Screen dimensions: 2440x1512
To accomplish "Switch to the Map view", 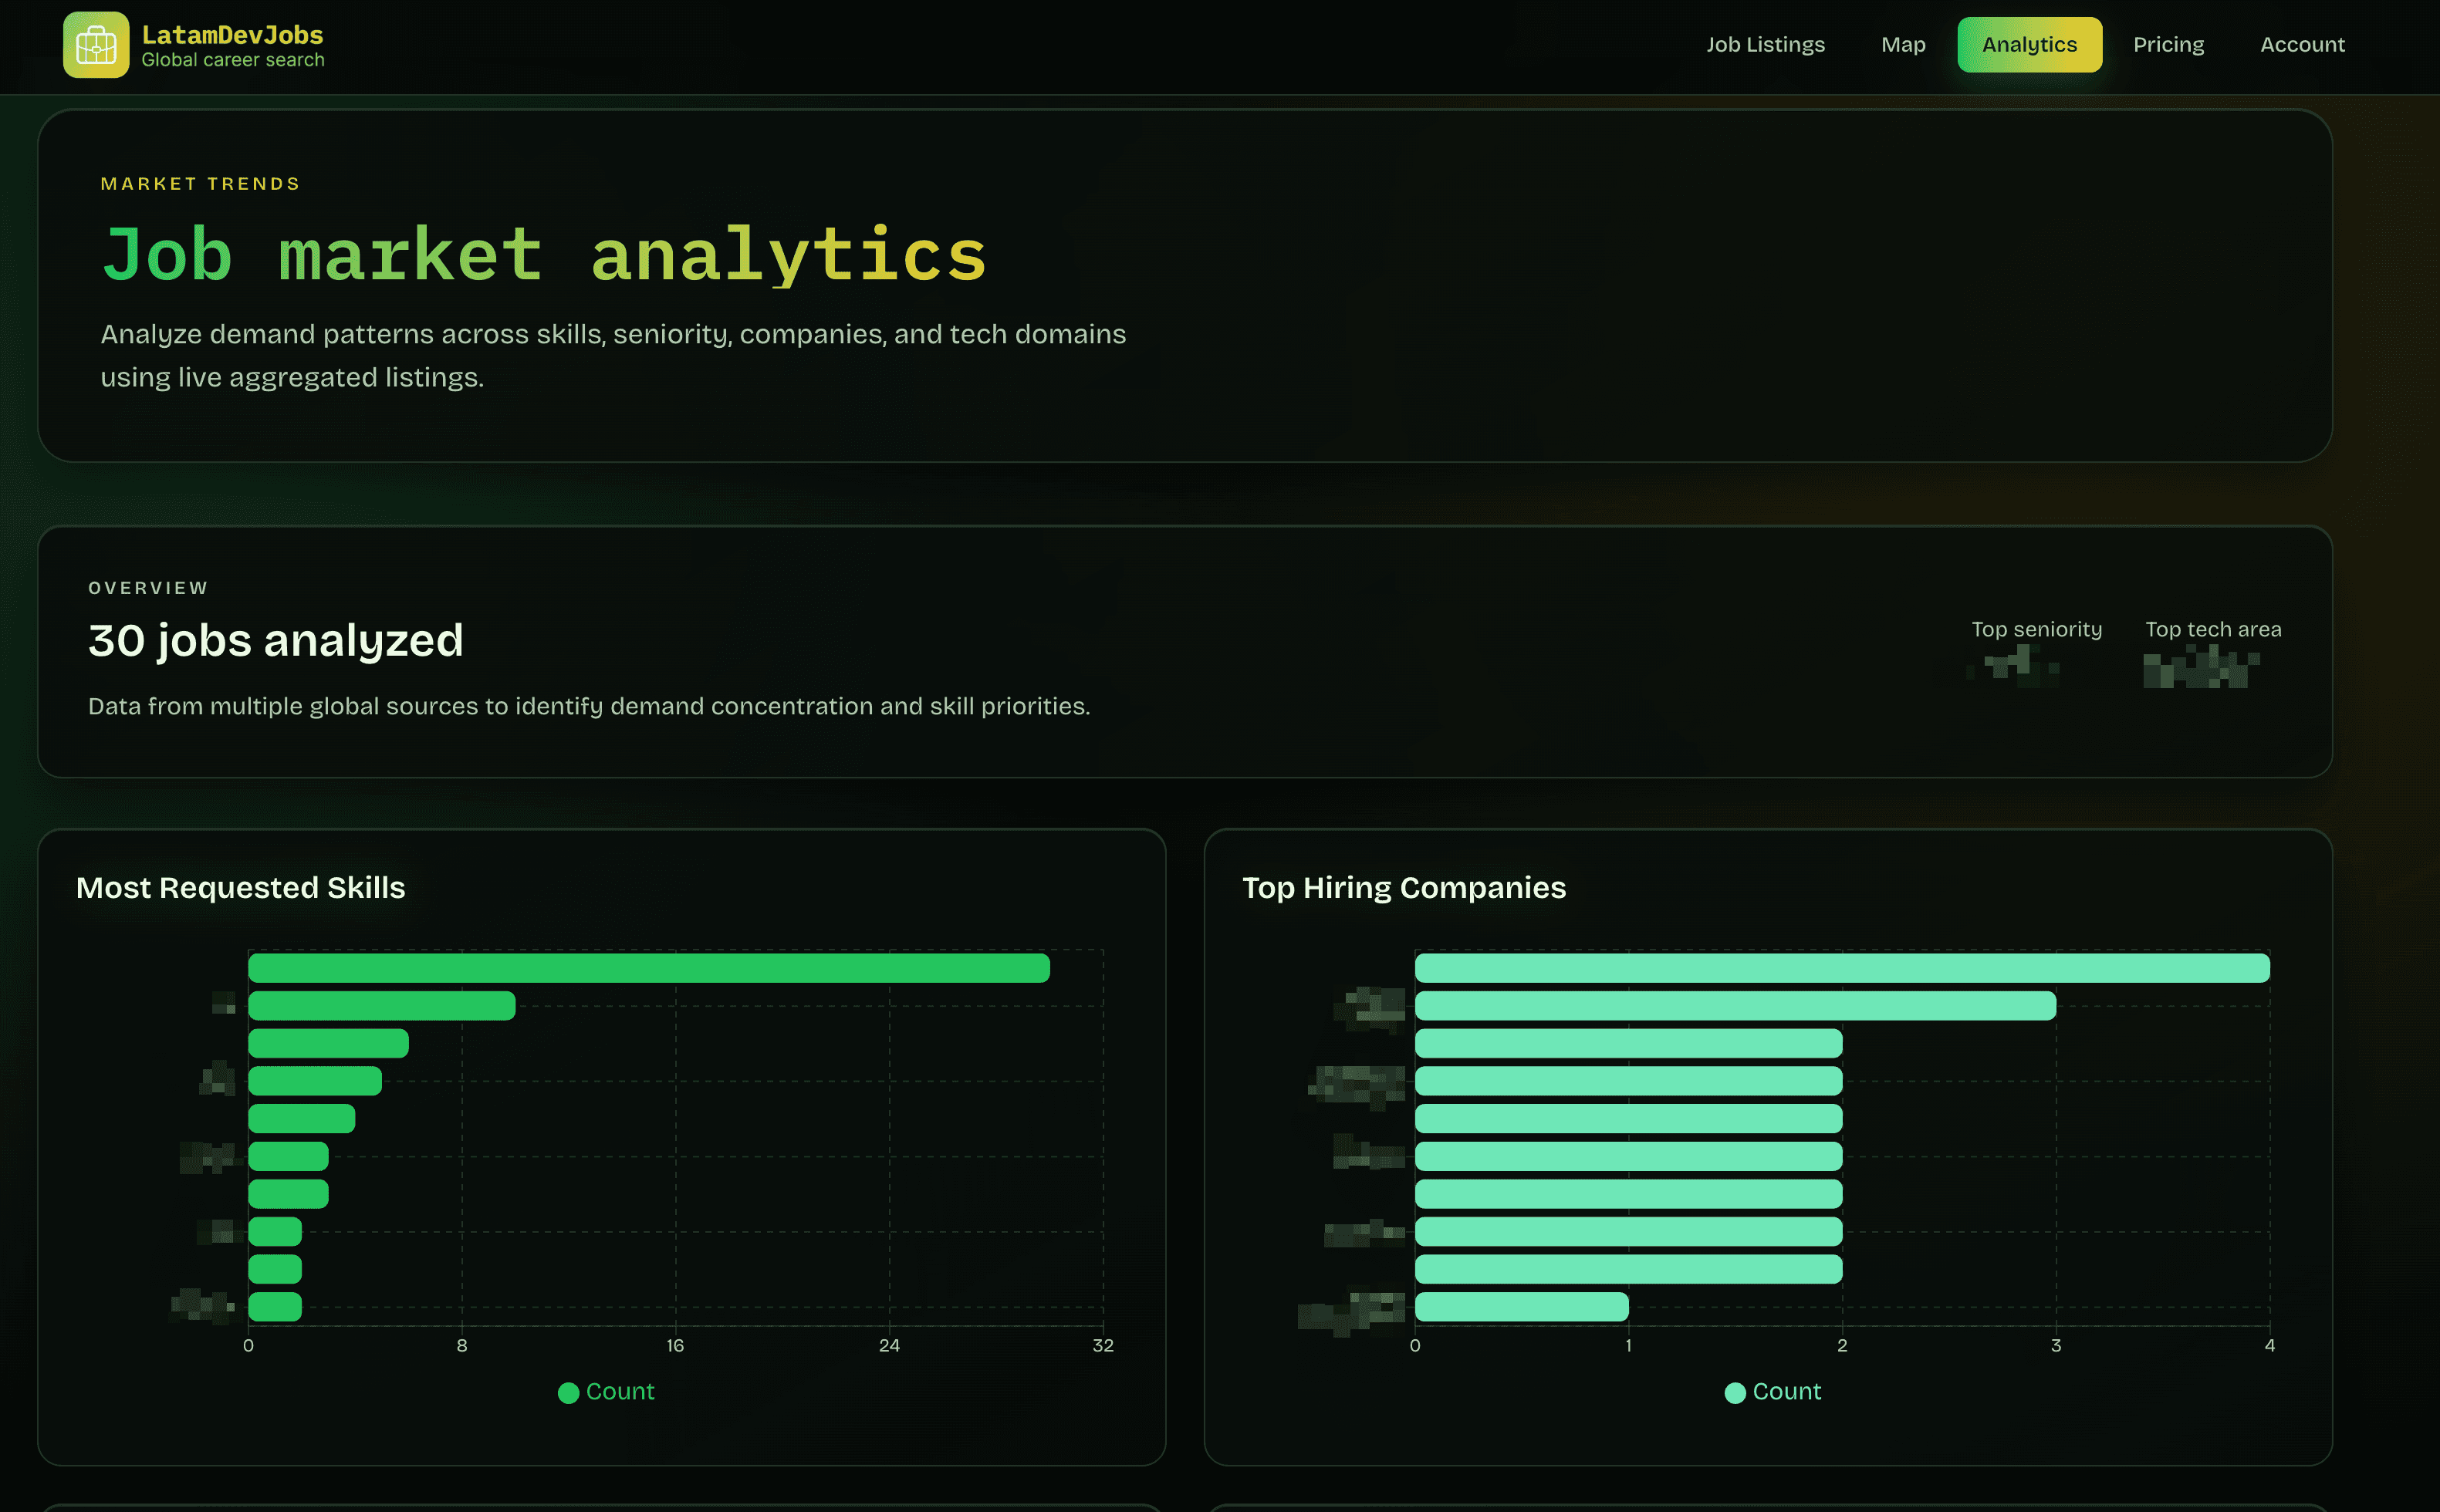I will [x=1902, y=44].
